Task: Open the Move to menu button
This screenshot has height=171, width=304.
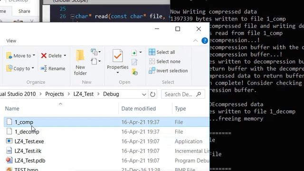Action: (x=20, y=56)
